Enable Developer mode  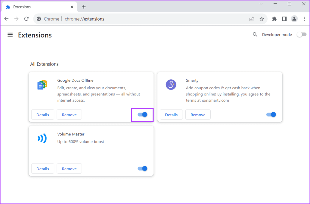tap(302, 34)
